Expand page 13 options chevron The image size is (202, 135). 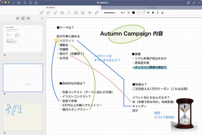tap(41, 55)
